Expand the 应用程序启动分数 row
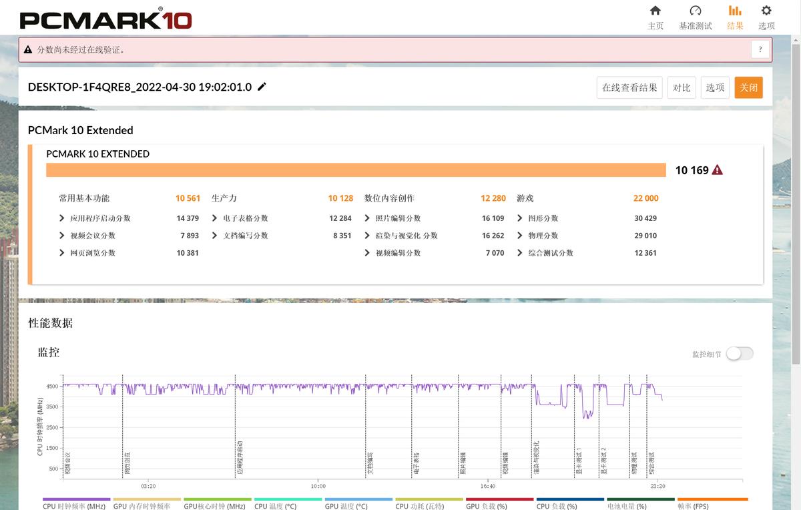Screen dimensions: 801x510 [x=62, y=218]
